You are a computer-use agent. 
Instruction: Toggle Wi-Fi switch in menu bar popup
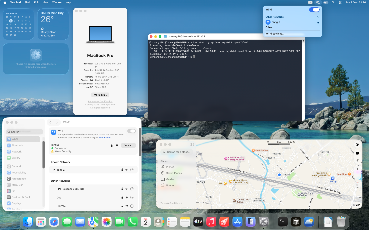point(314,10)
